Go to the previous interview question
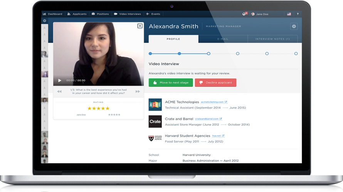Screen dimensions: 343x192 (x=59, y=91)
